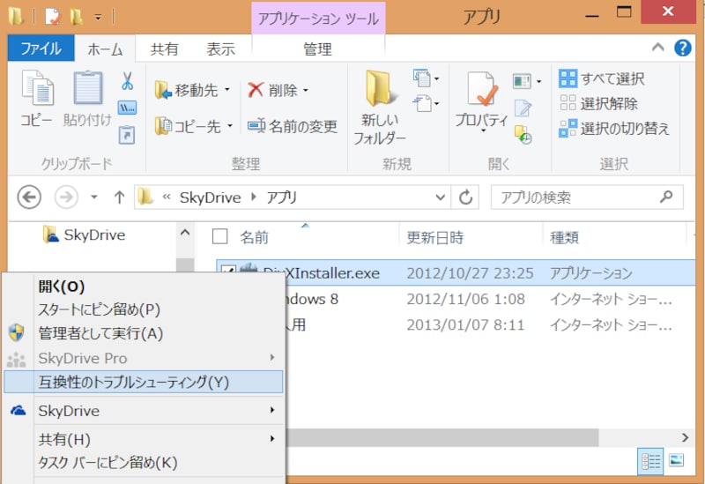The height and width of the screenshot is (484, 705).
Task: Click the Copy path icon
Action: 127,108
